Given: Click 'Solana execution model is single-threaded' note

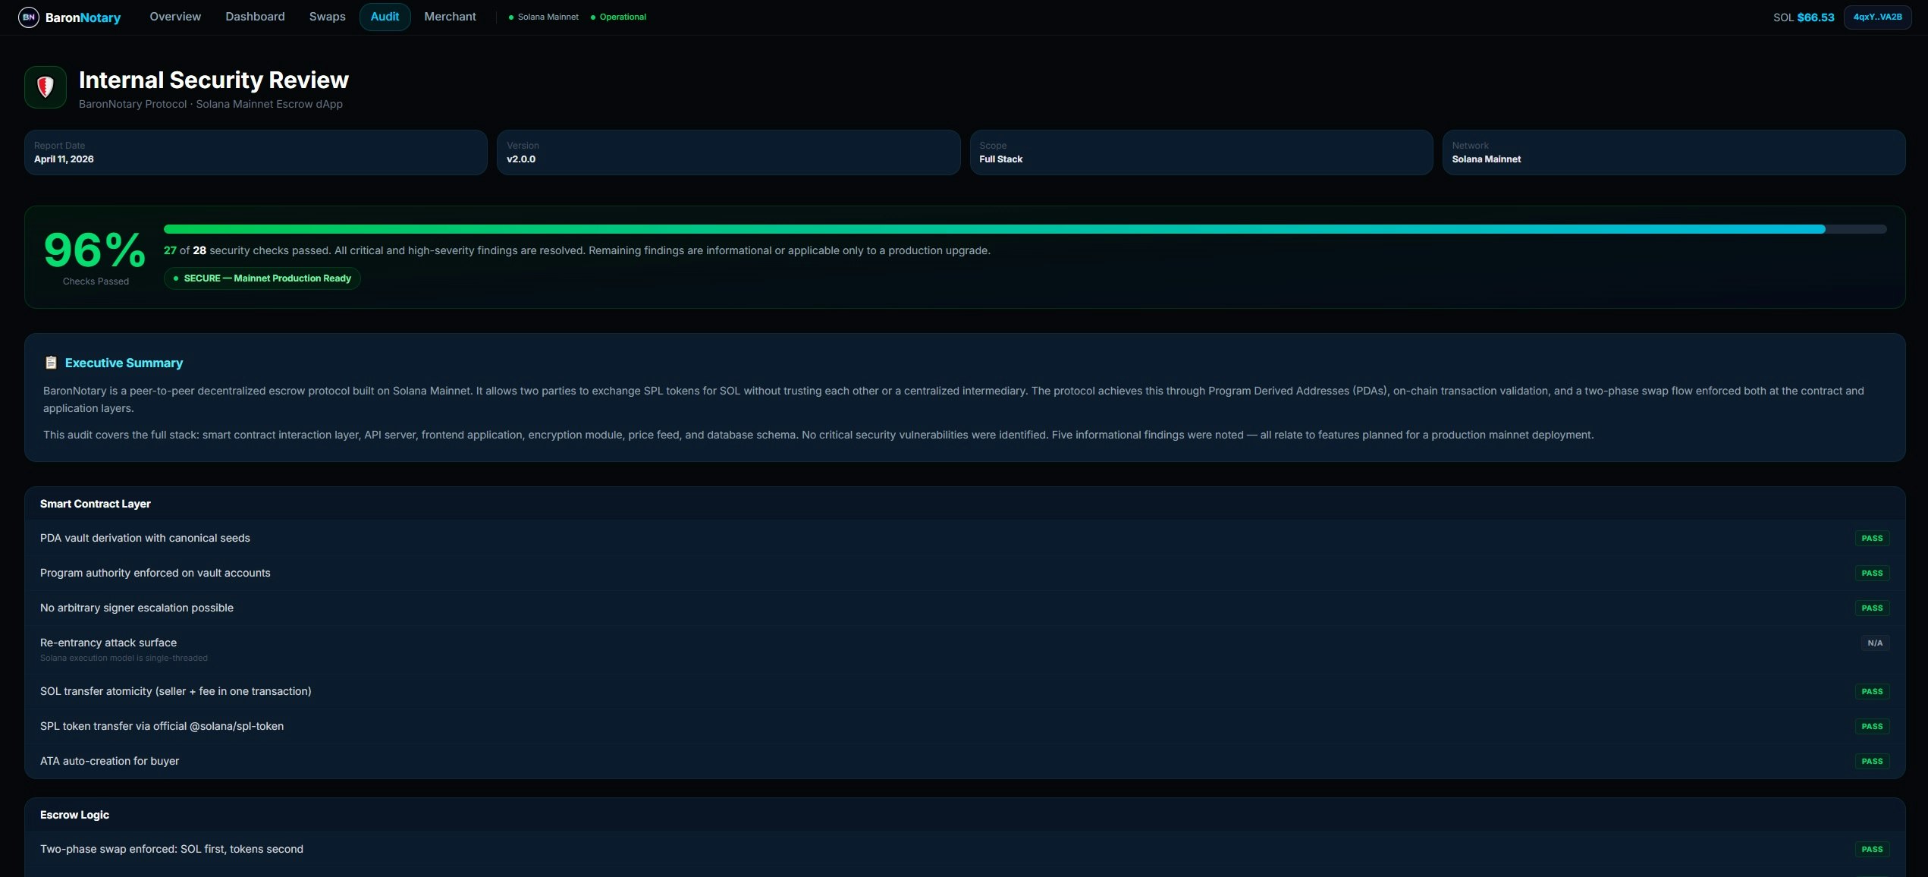Looking at the screenshot, I should (x=124, y=658).
